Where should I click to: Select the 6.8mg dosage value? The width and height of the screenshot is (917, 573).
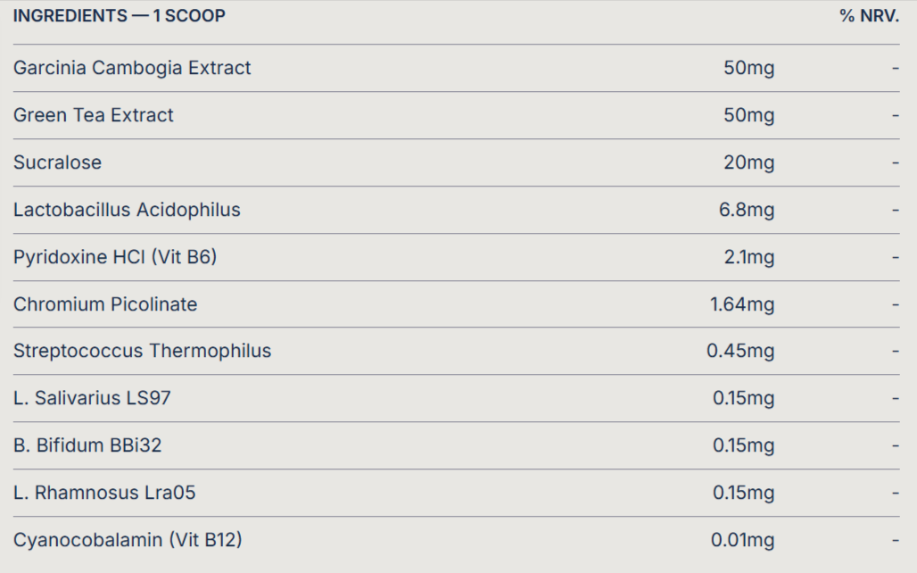pos(747,210)
